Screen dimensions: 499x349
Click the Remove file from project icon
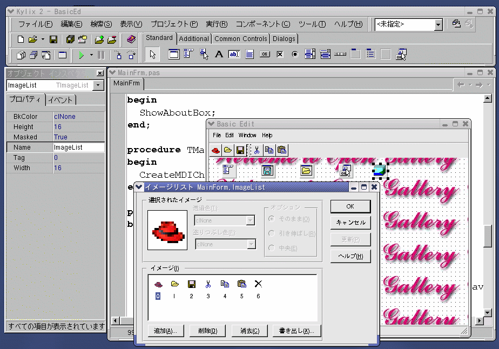point(112,39)
